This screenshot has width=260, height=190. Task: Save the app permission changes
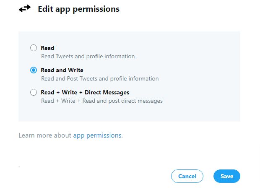(226, 177)
